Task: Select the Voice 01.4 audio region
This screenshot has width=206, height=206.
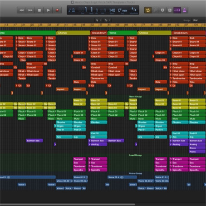Action: coord(122,177)
